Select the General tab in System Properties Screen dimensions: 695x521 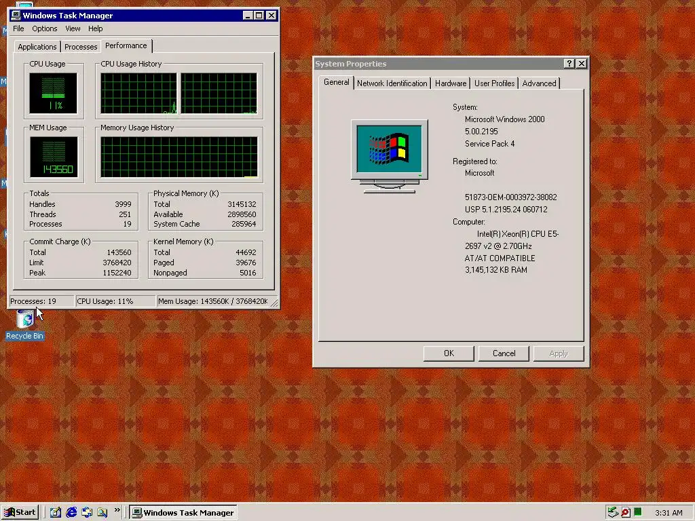coord(337,82)
